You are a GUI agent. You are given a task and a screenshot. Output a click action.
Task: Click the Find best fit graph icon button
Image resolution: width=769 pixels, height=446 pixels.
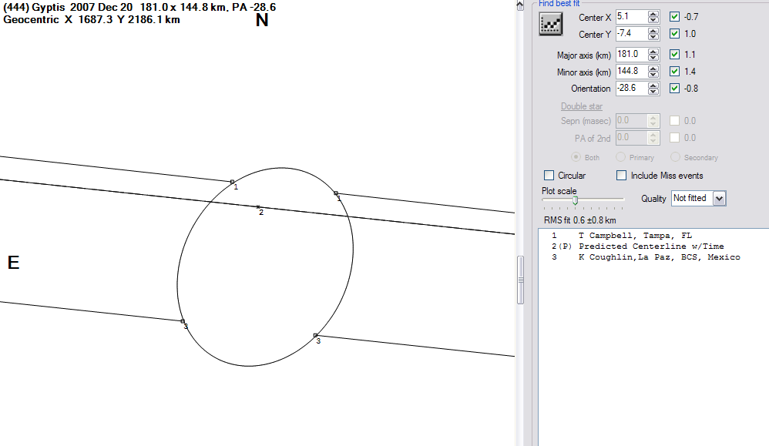(x=550, y=24)
